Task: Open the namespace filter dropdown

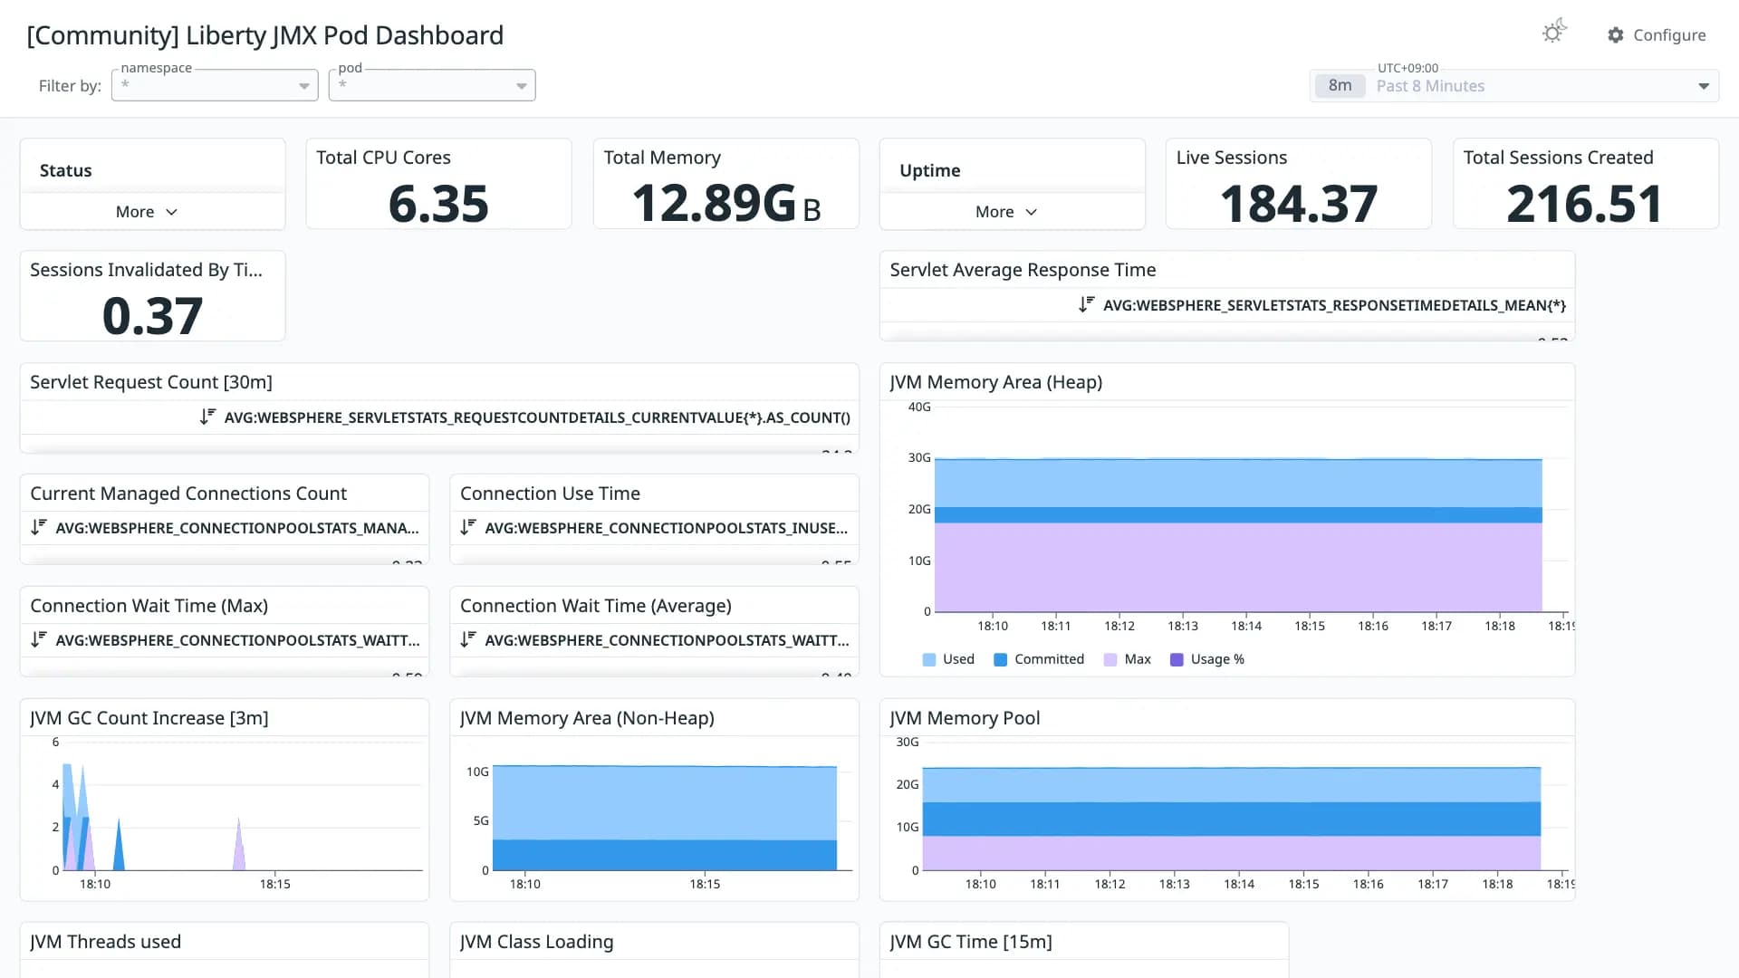Action: click(x=215, y=85)
